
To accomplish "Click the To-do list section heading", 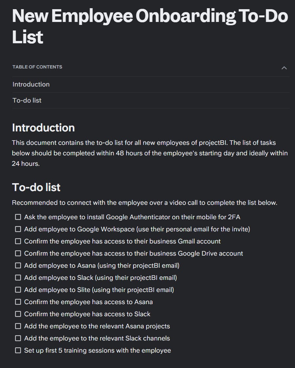I will pyautogui.click(x=36, y=187).
